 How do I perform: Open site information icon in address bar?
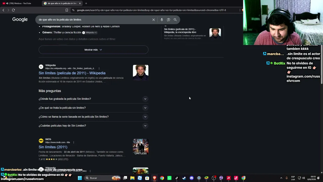tap(73, 10)
